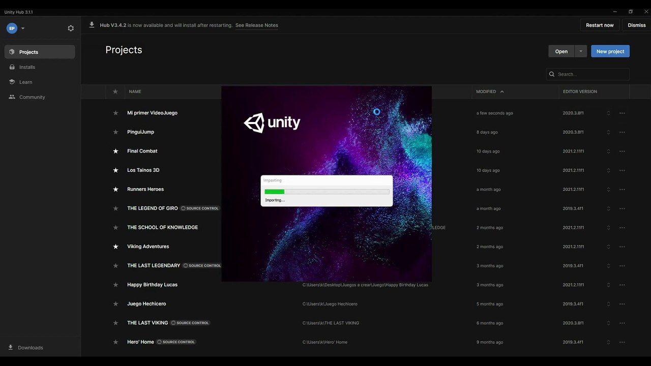
Task: Change editor version for PinguiJump
Action: pos(608,132)
